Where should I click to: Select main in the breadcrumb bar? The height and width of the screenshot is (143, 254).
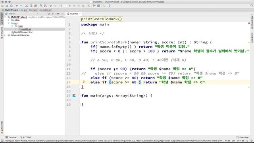(x=33, y=10)
